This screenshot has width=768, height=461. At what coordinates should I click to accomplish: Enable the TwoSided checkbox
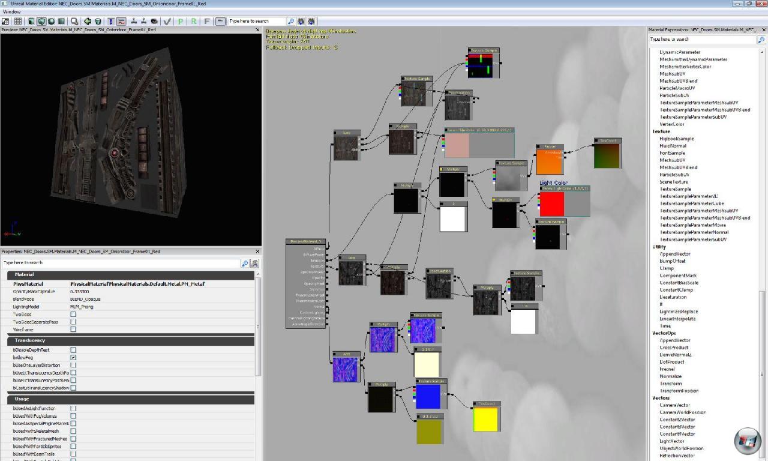(x=73, y=315)
